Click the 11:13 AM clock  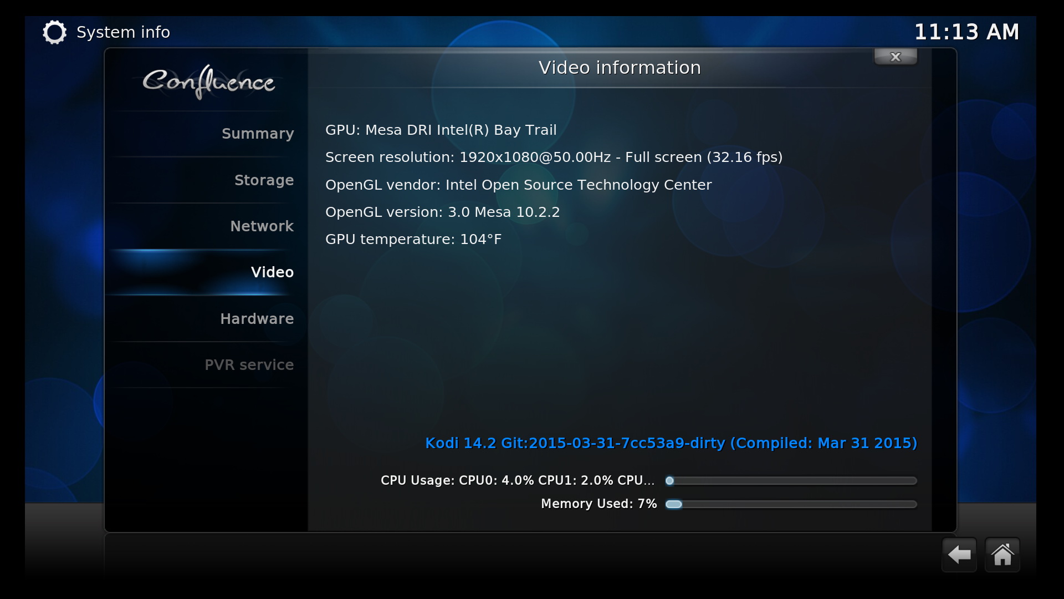(x=966, y=32)
